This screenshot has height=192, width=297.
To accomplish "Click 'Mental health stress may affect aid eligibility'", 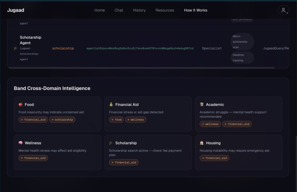I will coord(52,150).
